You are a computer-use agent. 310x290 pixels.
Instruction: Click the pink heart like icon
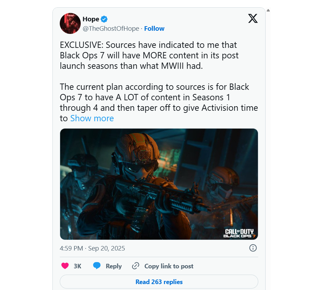(65, 266)
